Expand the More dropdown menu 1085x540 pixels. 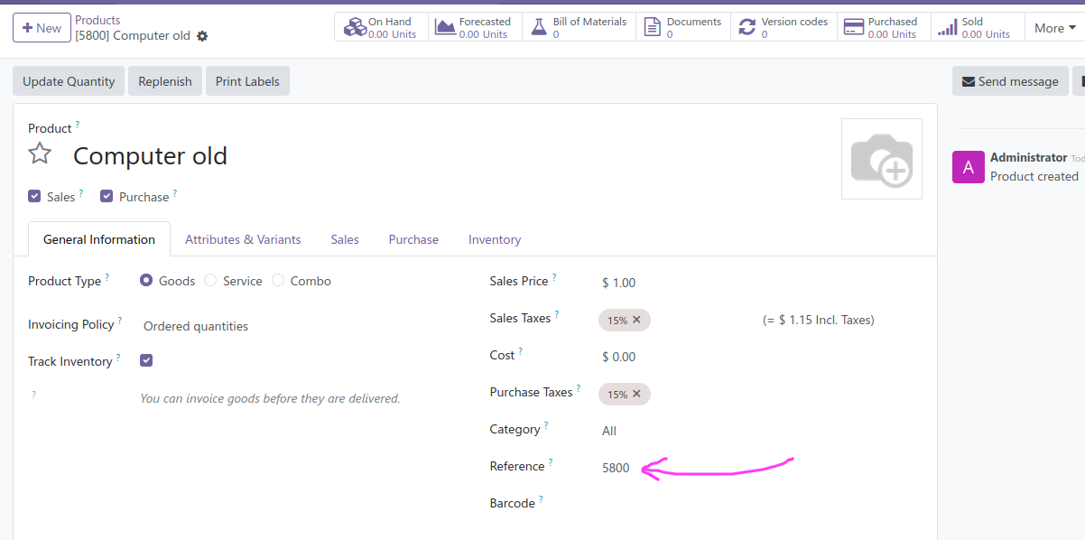coord(1054,28)
